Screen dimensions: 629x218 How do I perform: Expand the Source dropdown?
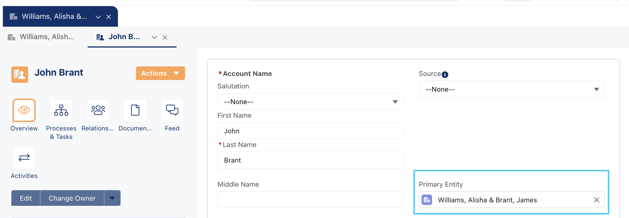pyautogui.click(x=511, y=89)
